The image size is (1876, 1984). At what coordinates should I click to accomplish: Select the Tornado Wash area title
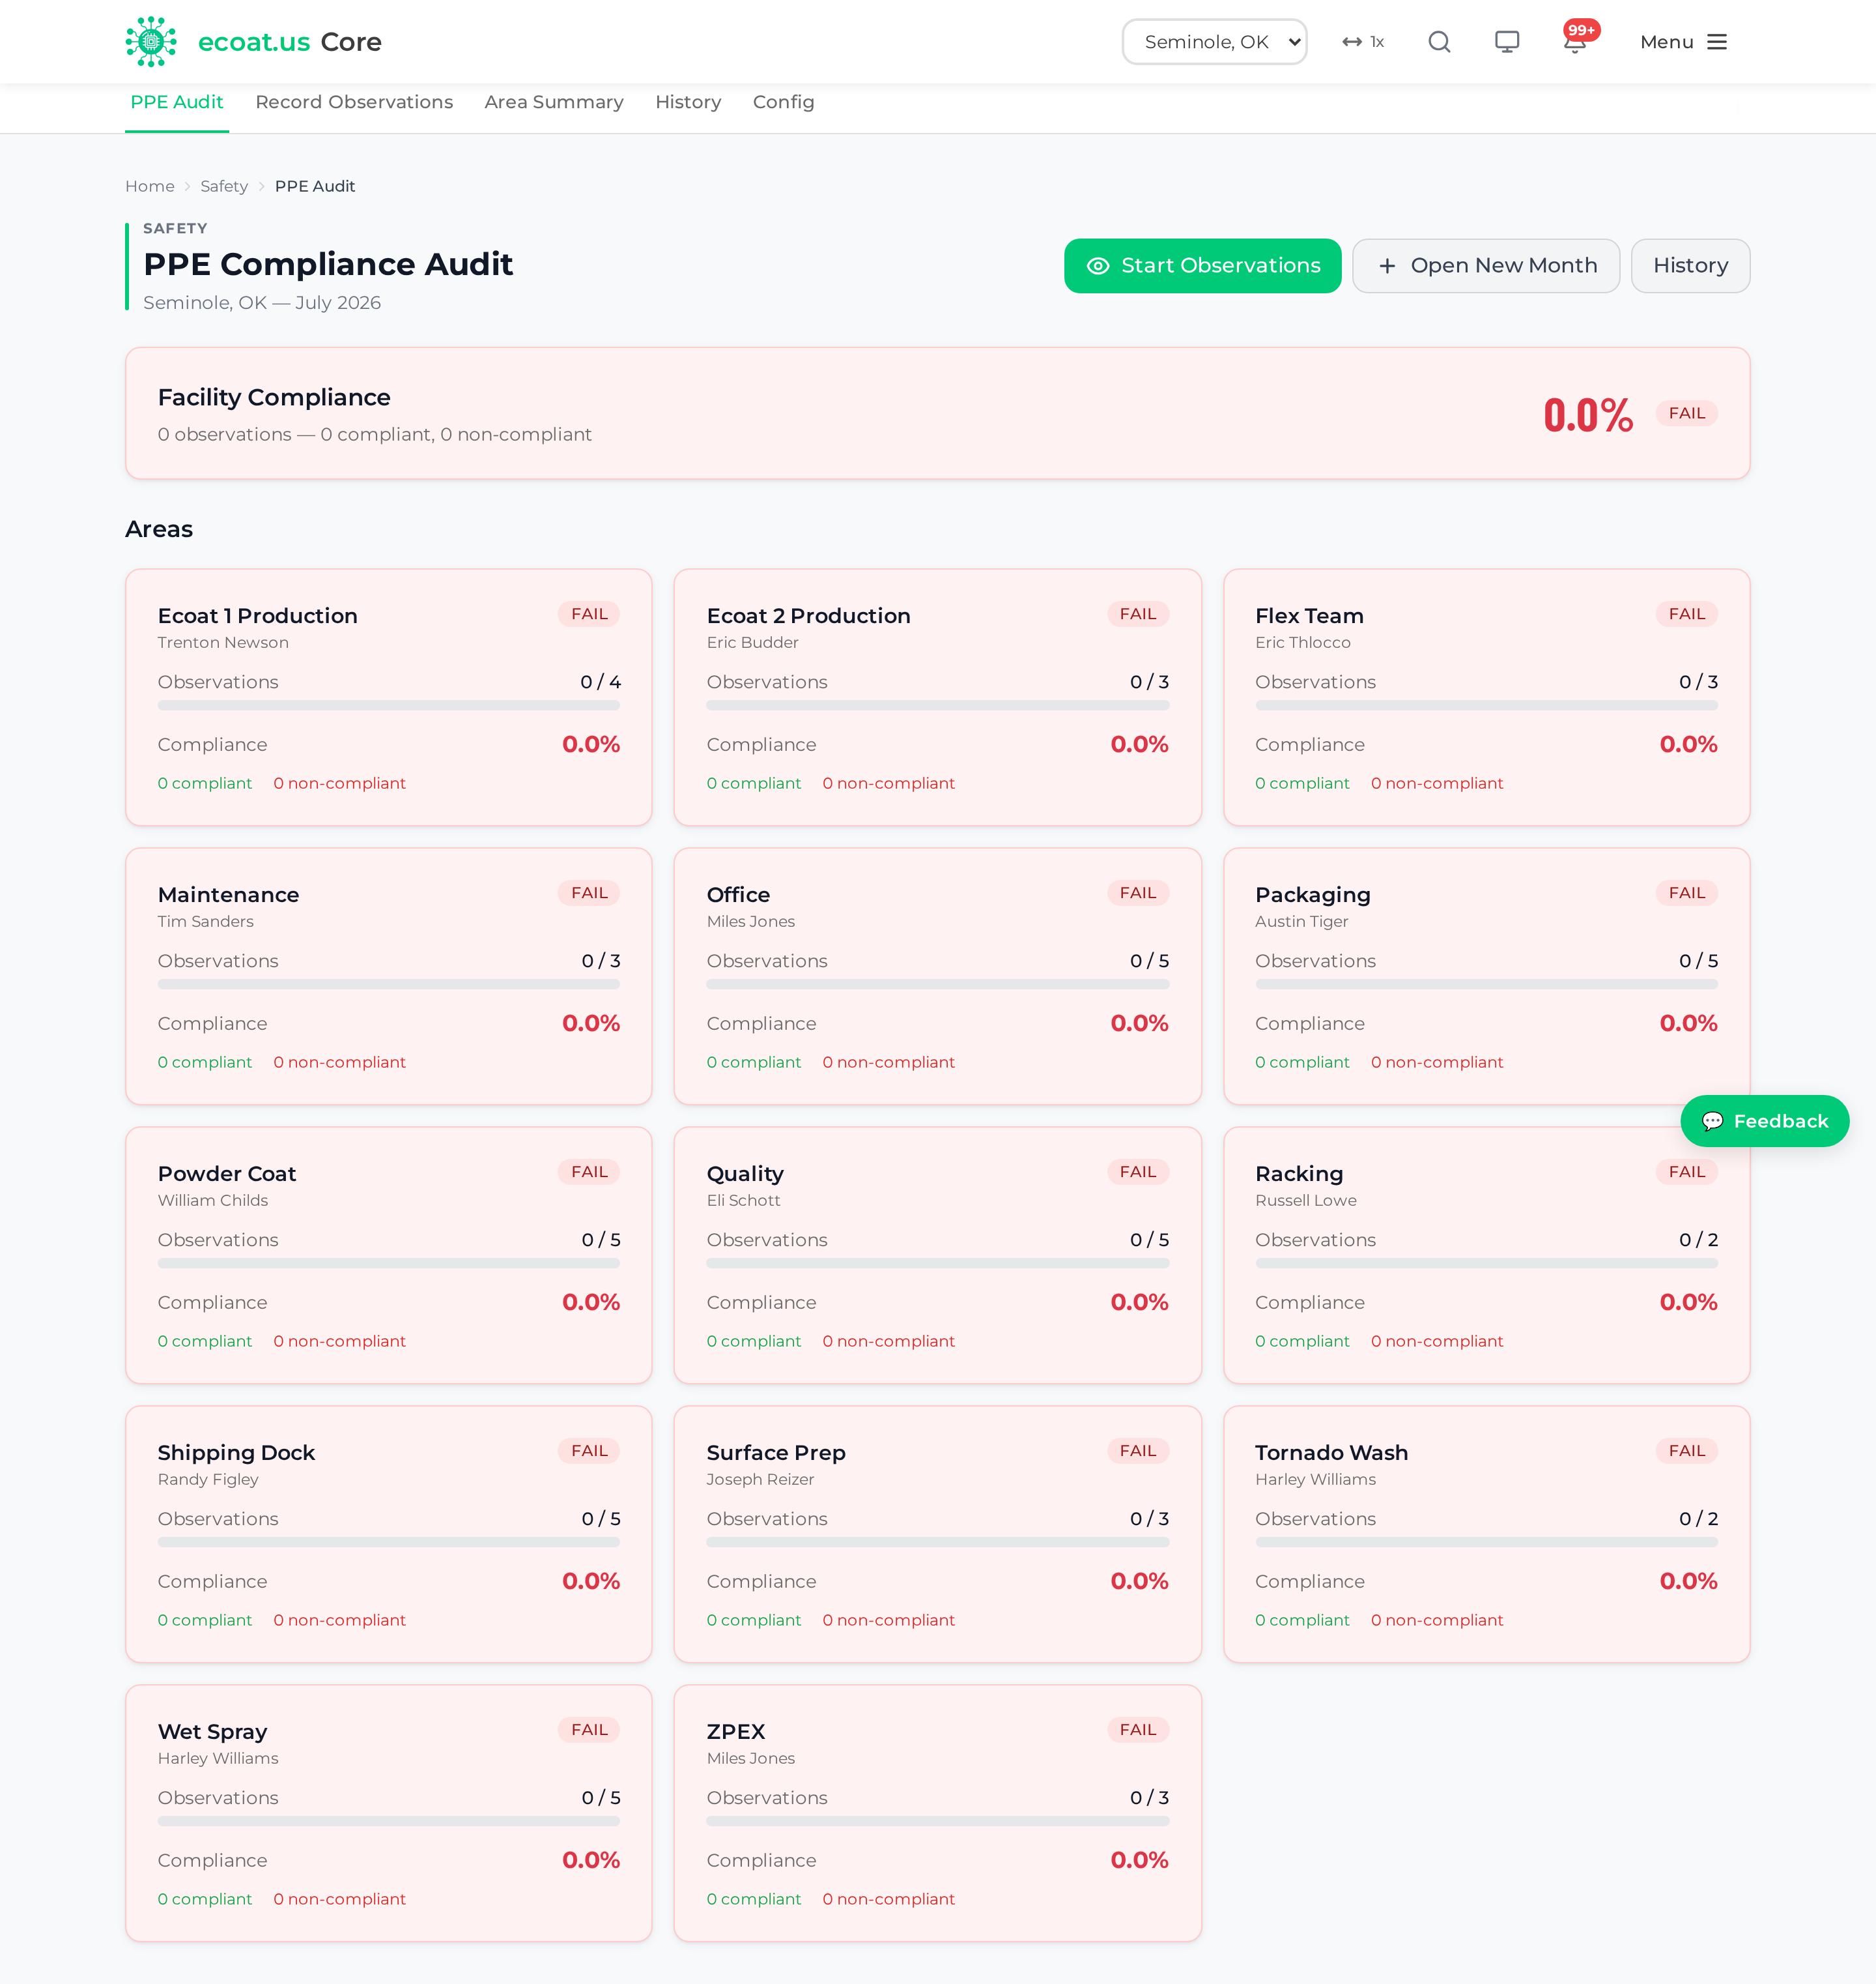1331,1453
